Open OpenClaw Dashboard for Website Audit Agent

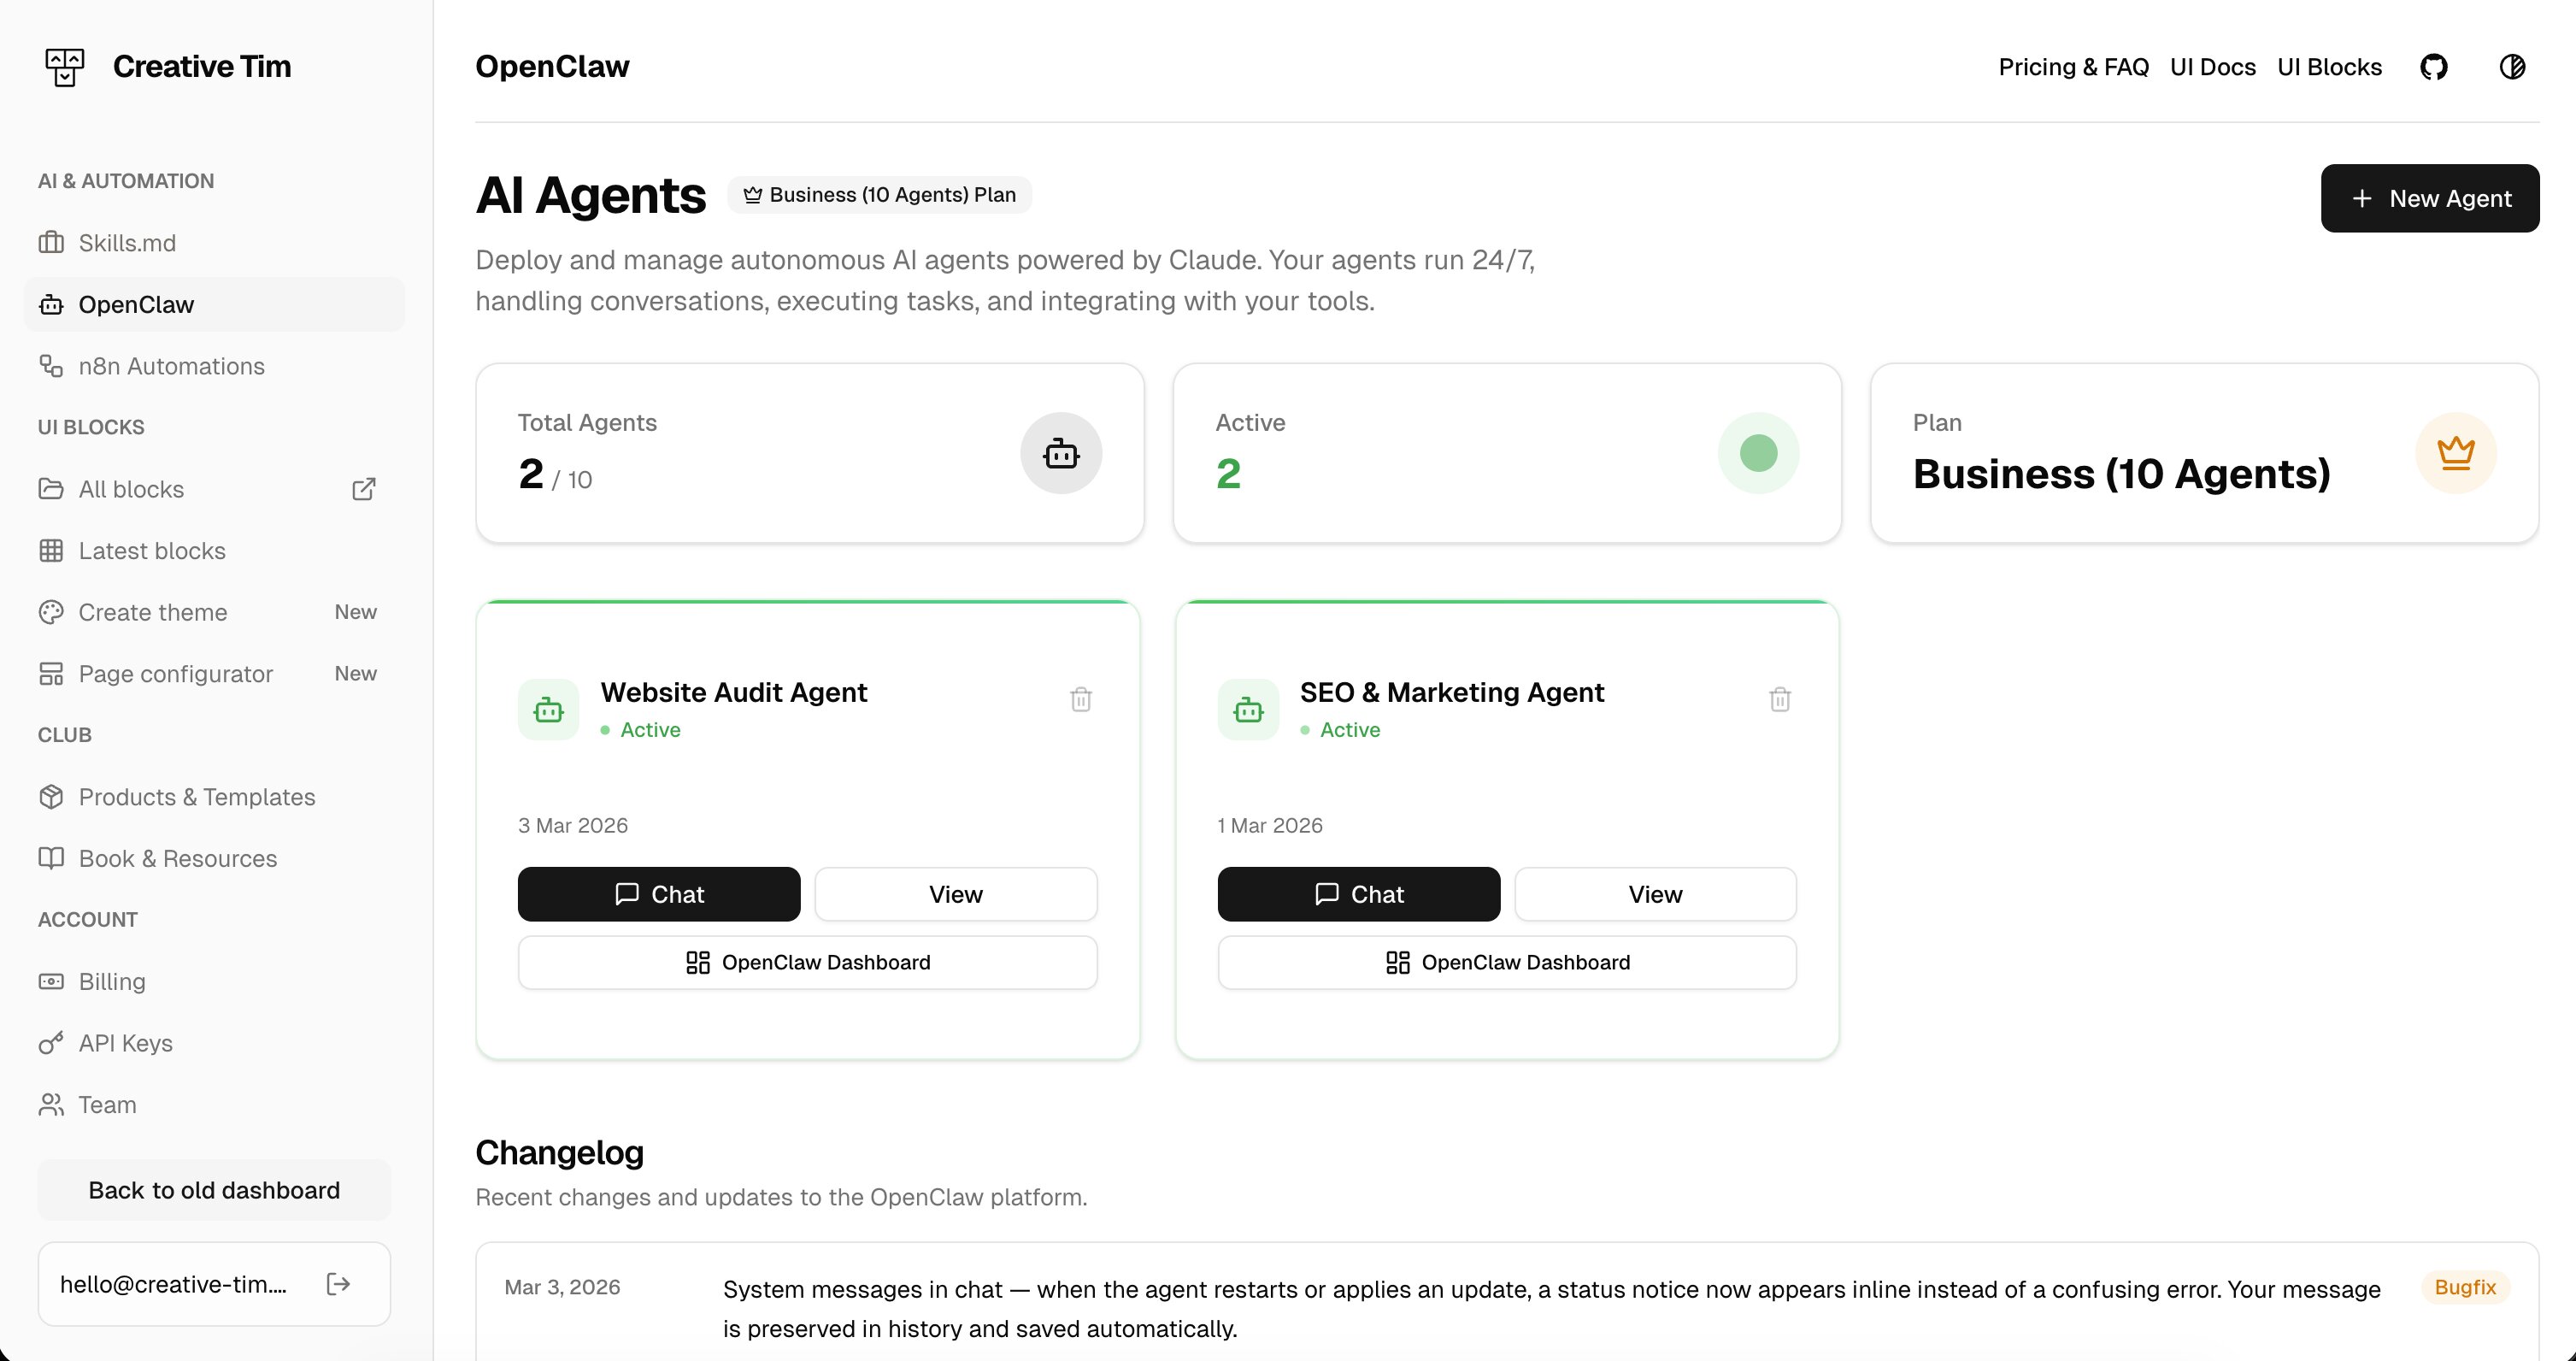click(x=807, y=962)
